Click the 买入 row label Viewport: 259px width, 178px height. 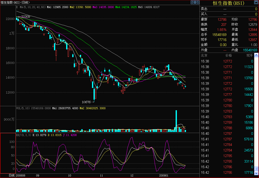tap(204, 14)
